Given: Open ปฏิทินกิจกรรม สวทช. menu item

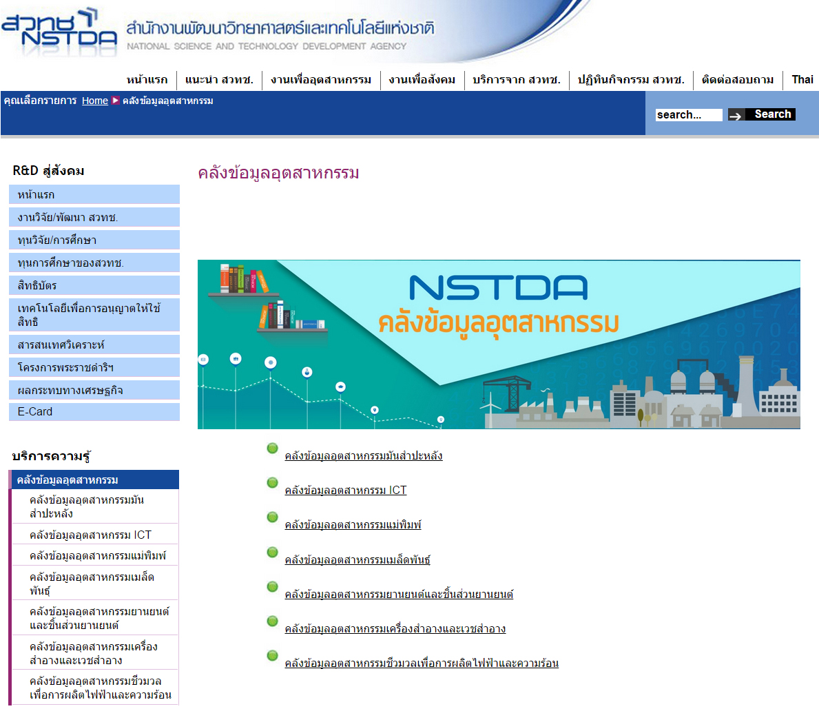Looking at the screenshot, I should pos(631,80).
